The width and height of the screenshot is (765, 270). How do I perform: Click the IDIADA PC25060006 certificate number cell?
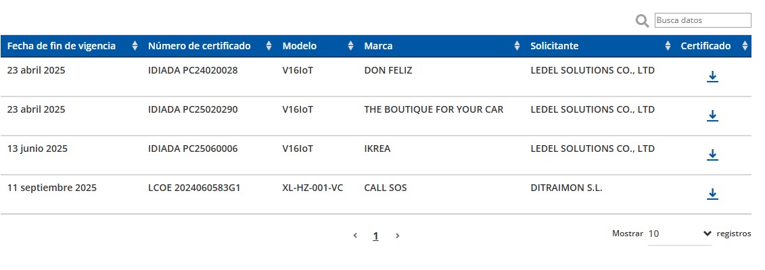tap(193, 148)
